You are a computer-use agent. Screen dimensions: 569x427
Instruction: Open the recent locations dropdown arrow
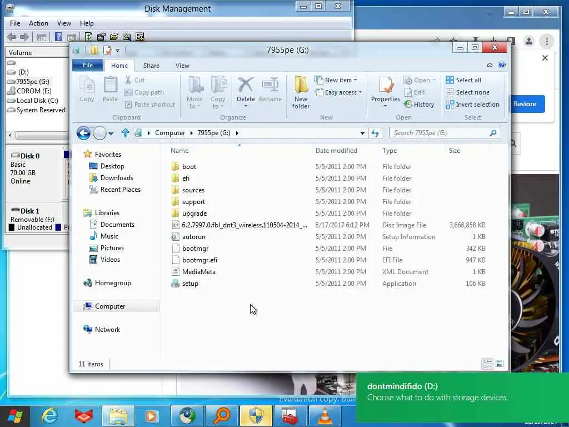[x=111, y=133]
